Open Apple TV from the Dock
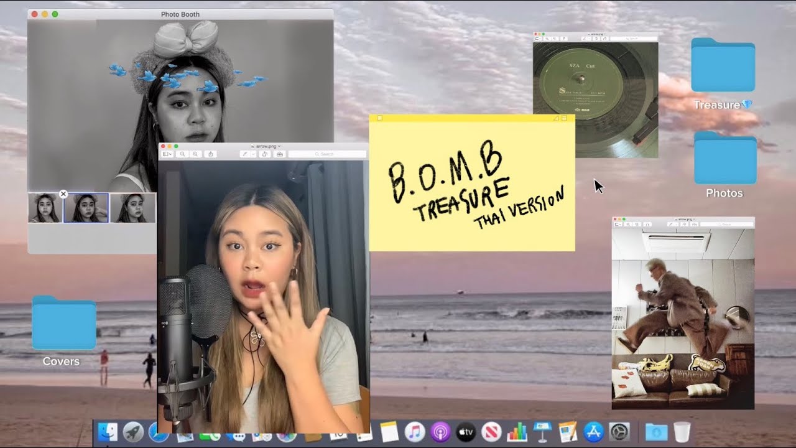This screenshot has width=796, height=448. pos(466,432)
